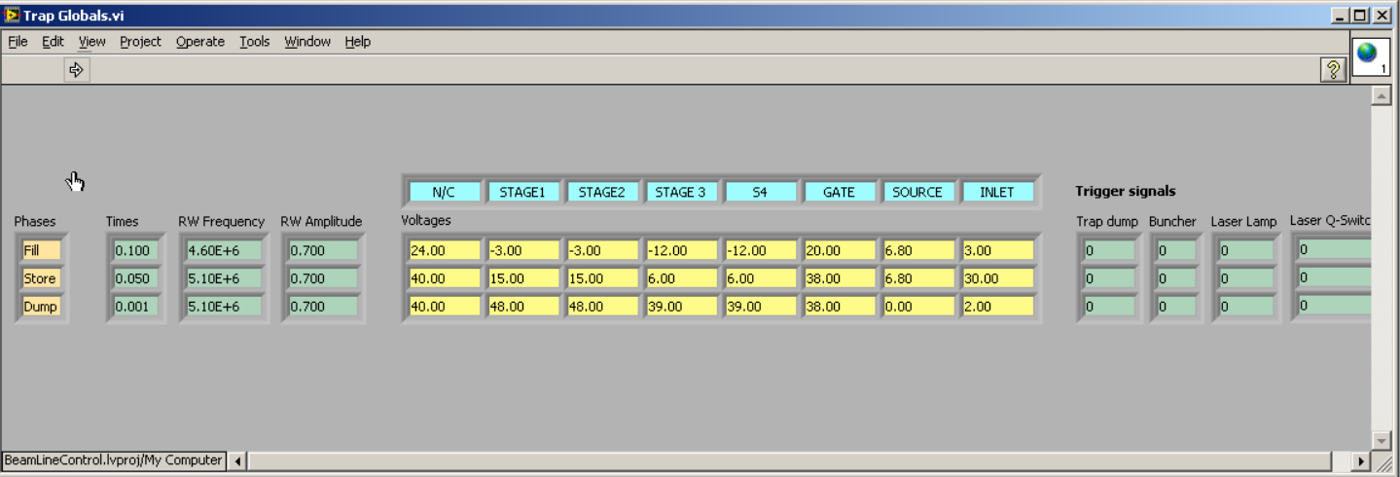This screenshot has width=1400, height=477.
Task: Click the Store row RW Frequency 5.10E+6
Action: pos(224,278)
